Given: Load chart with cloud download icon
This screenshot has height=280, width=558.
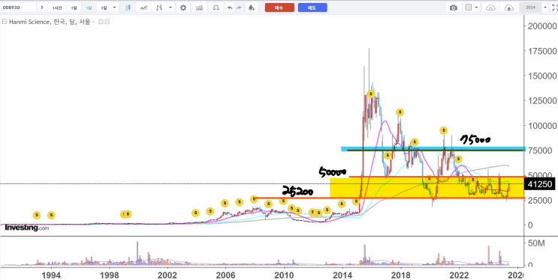Looking at the screenshot, I should pos(490,7).
